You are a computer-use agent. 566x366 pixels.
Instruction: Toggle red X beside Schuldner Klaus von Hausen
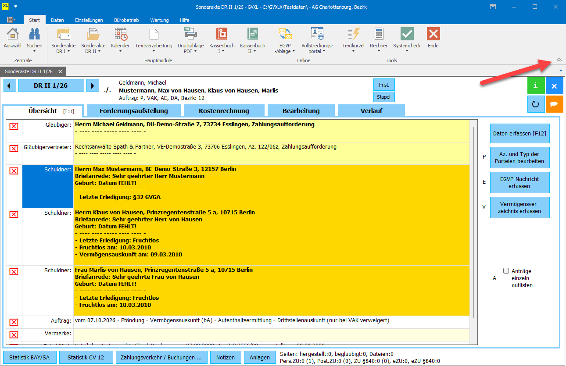click(14, 214)
